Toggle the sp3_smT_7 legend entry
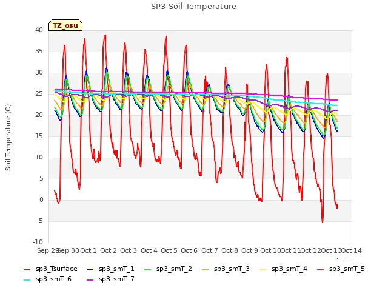The width and height of the screenshot is (388, 291). point(110,279)
